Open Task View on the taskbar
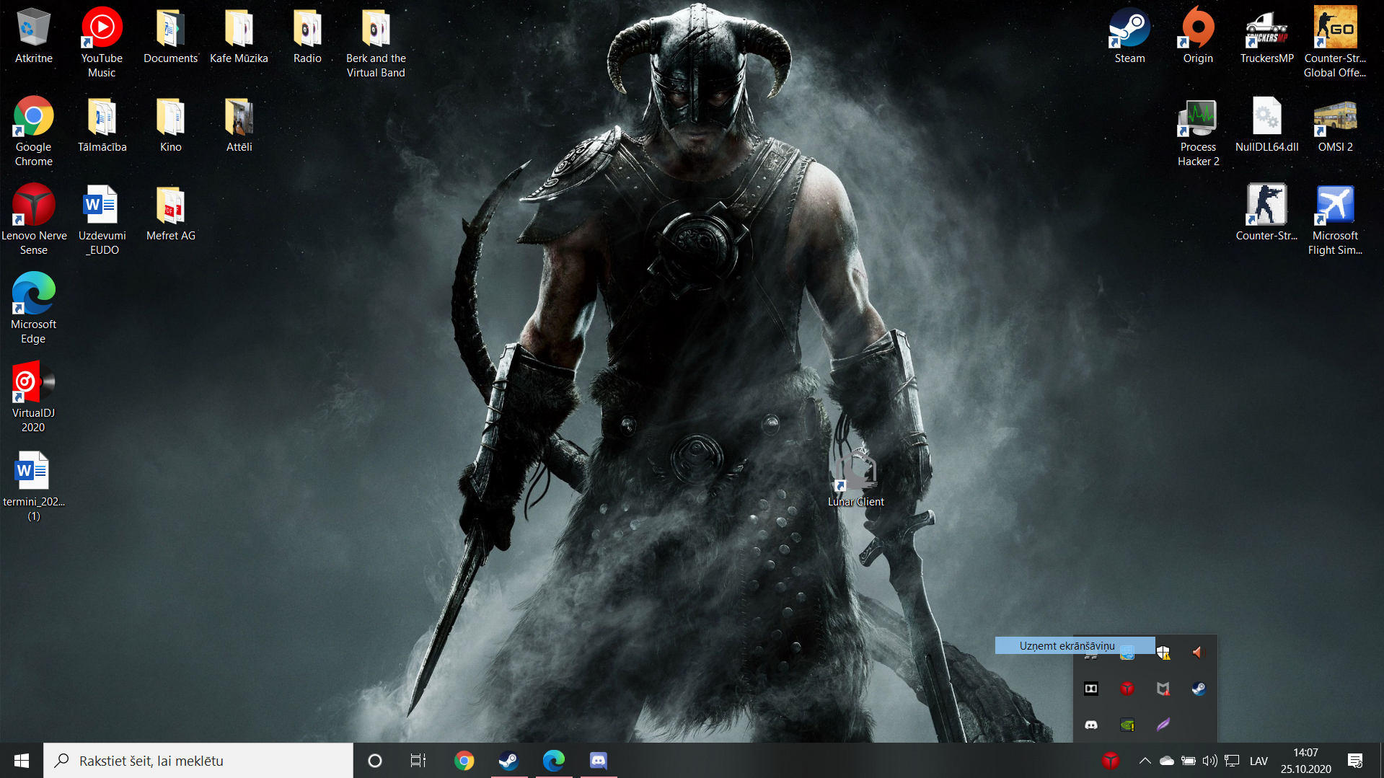Image resolution: width=1384 pixels, height=778 pixels. pyautogui.click(x=418, y=761)
